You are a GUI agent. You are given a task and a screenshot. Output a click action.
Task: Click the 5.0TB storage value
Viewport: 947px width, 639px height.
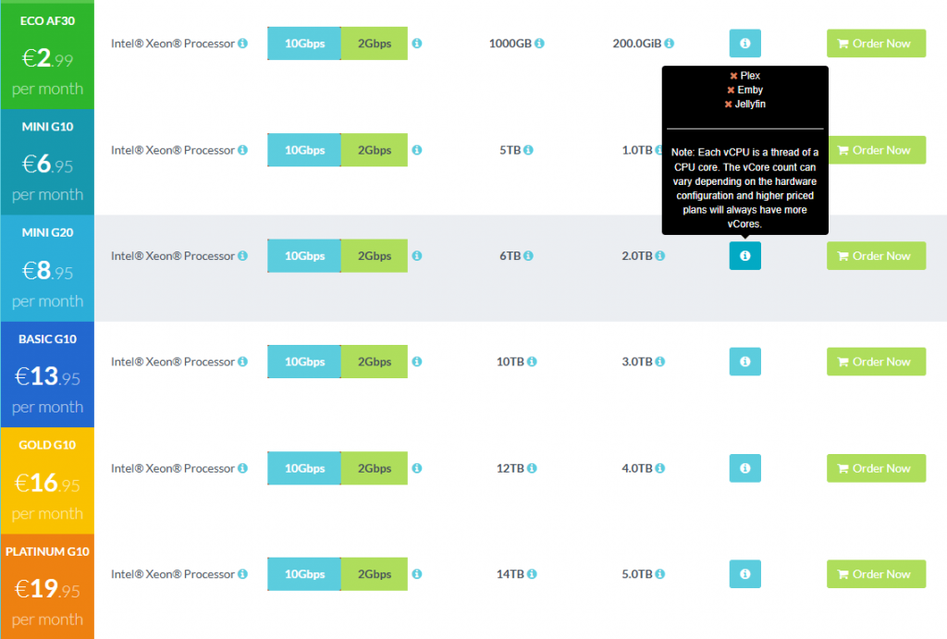coord(637,573)
